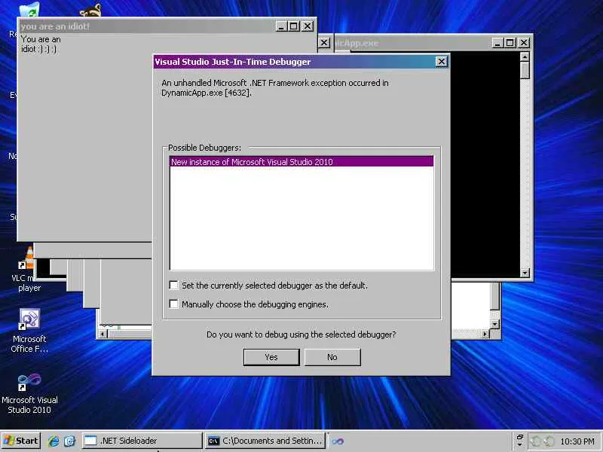Viewport: 603px width, 452px height.
Task: Click 'You are an idiot :) :) :)' text
Action: click(x=41, y=44)
